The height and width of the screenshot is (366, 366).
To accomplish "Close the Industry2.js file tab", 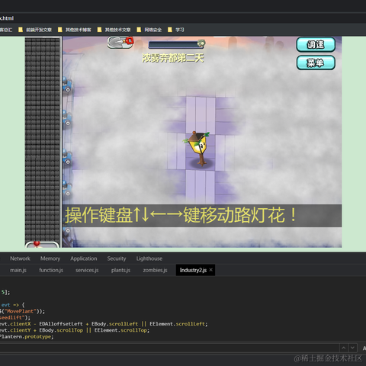I will (x=210, y=270).
